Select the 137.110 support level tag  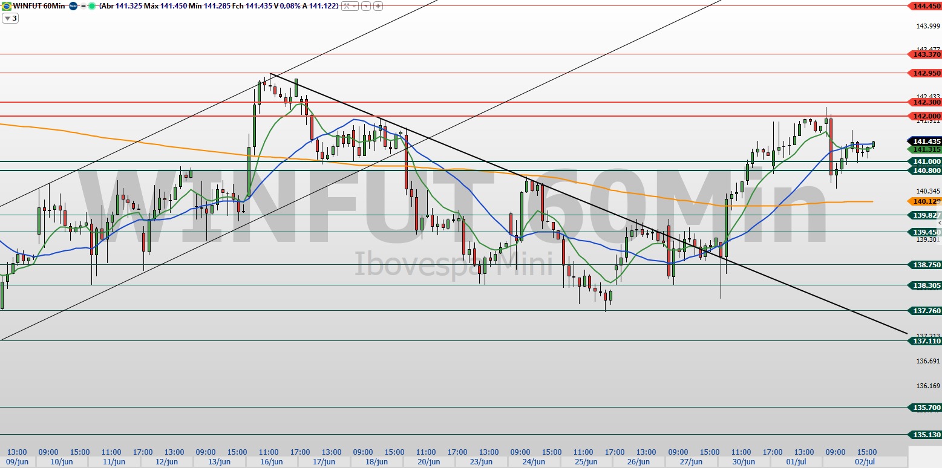tap(926, 341)
